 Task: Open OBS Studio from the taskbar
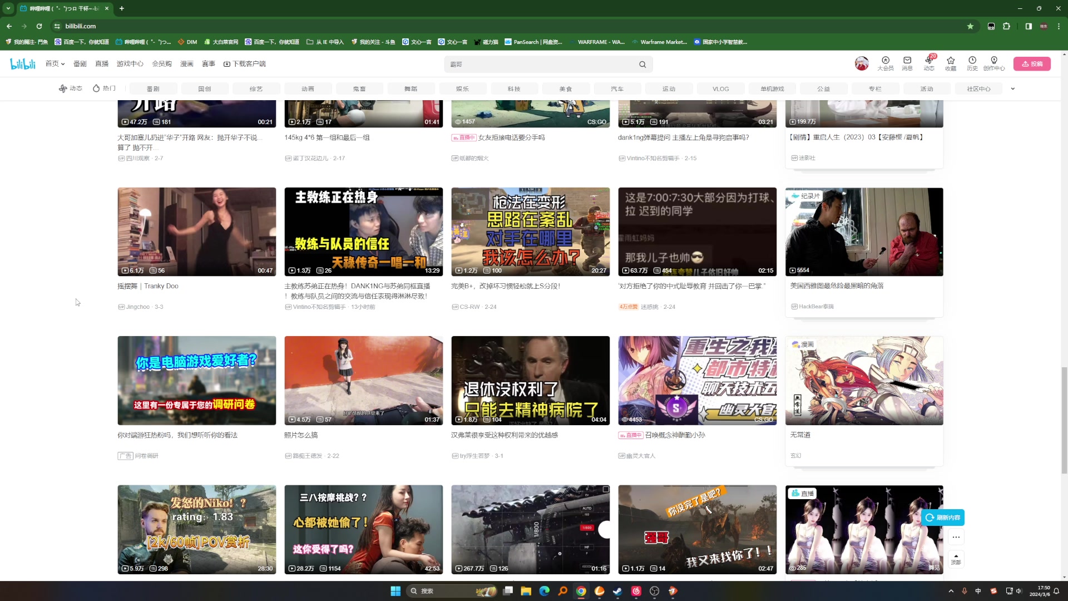click(x=654, y=591)
